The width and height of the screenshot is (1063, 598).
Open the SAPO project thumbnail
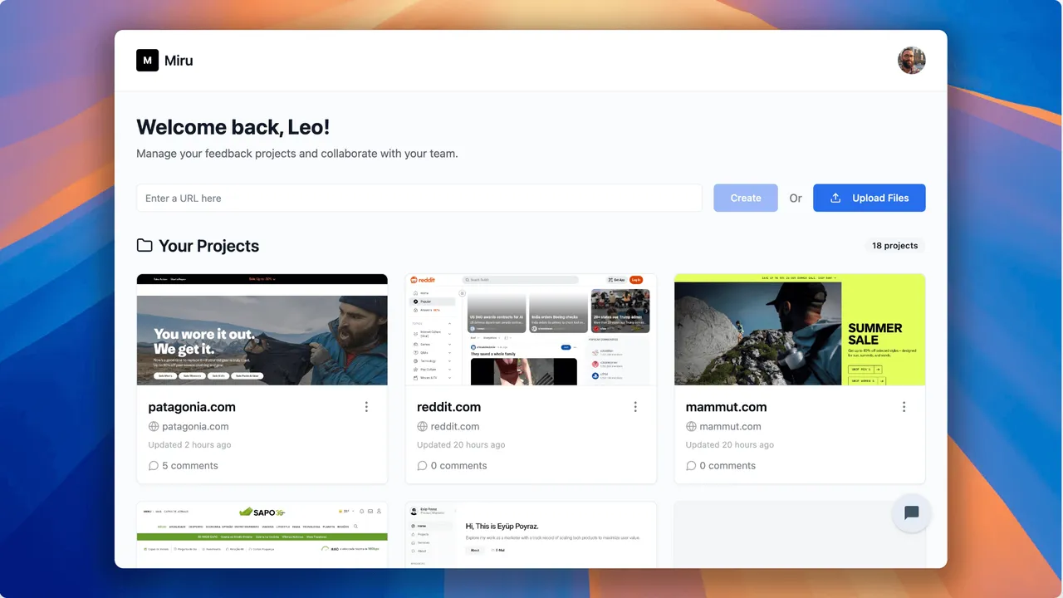point(262,535)
